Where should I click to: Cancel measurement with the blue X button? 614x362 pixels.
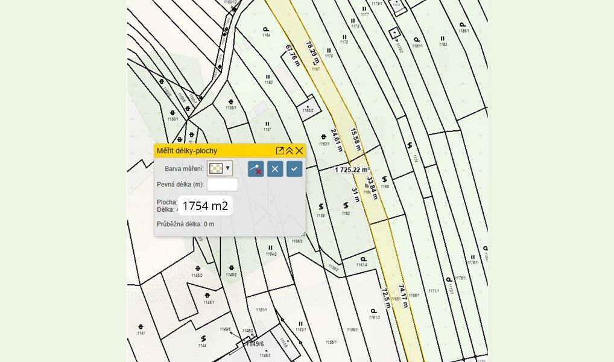click(x=275, y=169)
